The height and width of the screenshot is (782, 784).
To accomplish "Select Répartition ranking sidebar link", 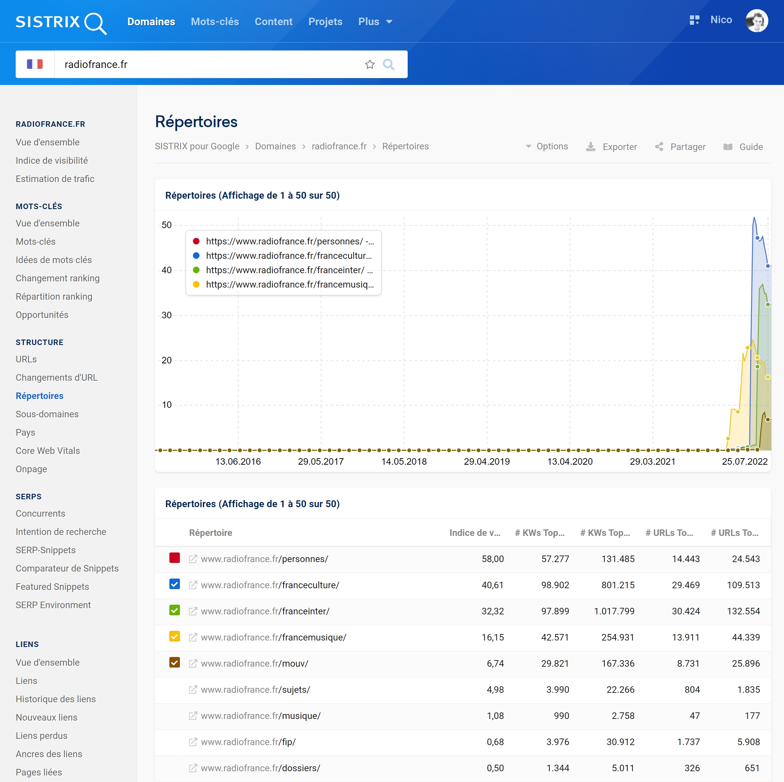I will (x=54, y=296).
